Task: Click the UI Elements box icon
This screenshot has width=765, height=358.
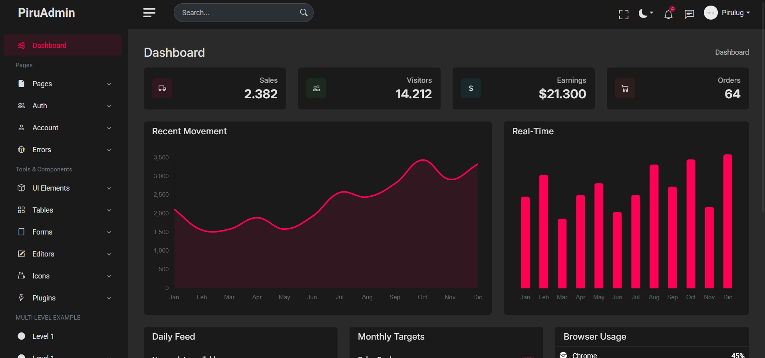Action: tap(22, 188)
